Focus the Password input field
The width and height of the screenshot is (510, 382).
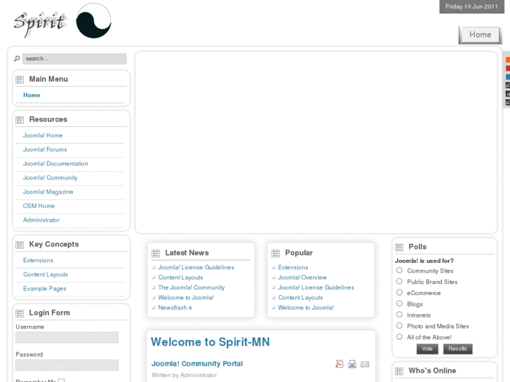67,365
